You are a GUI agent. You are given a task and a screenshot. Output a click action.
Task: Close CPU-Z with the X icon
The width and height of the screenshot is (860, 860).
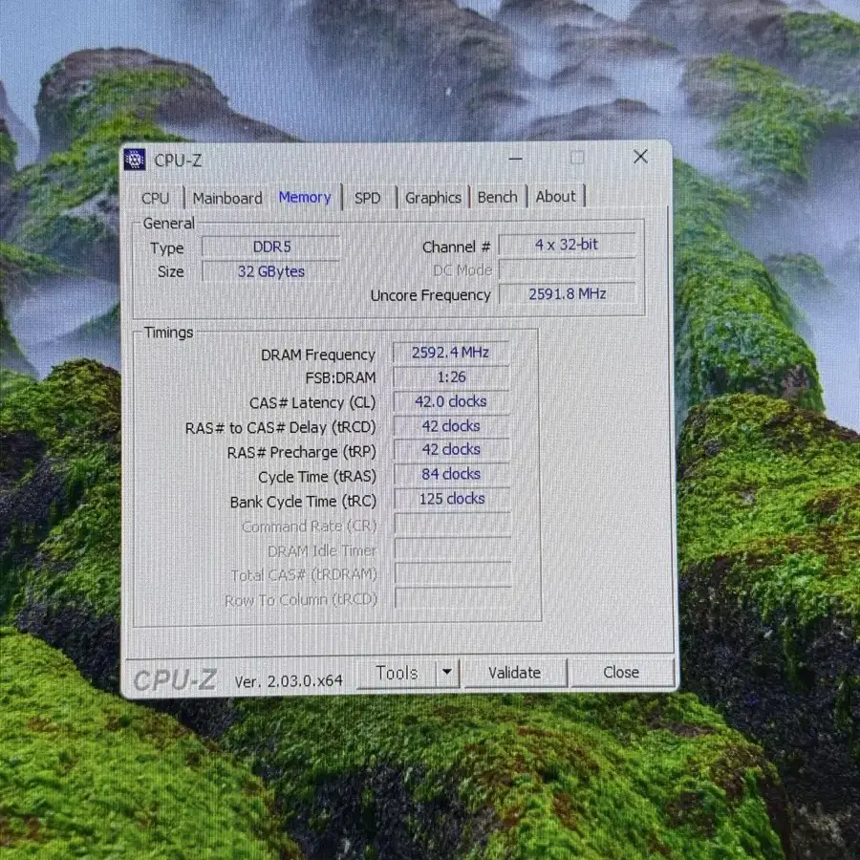[640, 157]
